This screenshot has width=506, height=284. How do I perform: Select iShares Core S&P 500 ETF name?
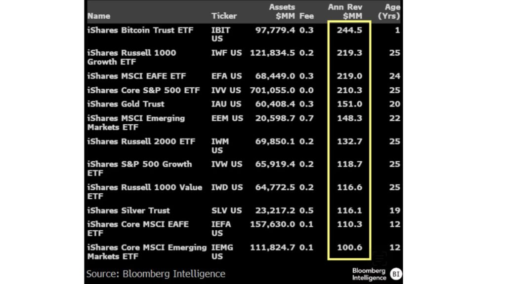(144, 90)
